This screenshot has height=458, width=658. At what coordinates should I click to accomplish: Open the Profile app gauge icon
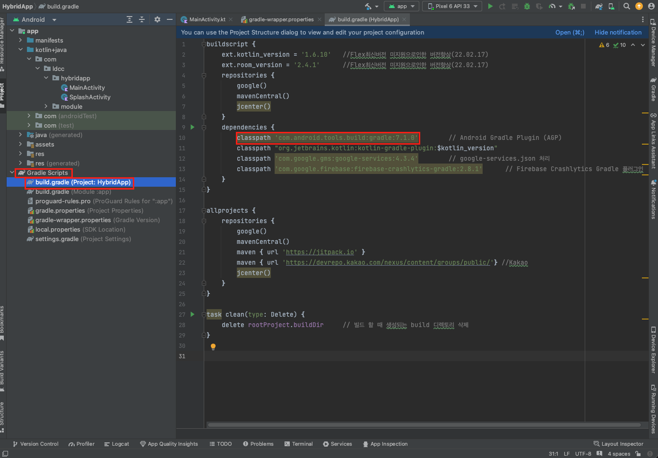[552, 6]
